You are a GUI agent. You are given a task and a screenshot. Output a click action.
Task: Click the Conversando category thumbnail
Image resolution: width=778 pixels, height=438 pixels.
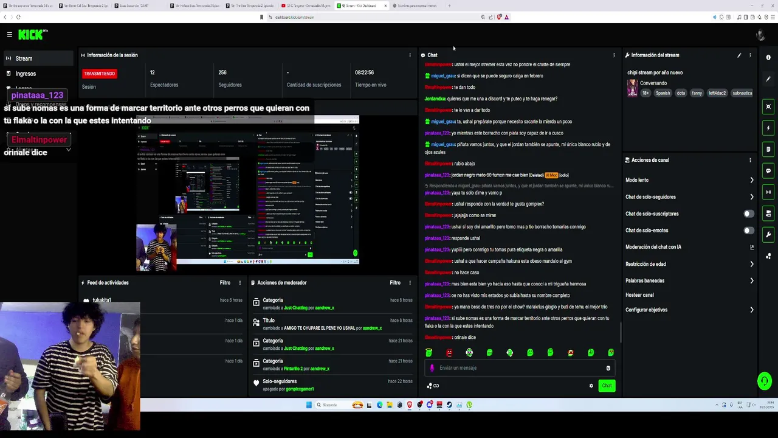(632, 88)
